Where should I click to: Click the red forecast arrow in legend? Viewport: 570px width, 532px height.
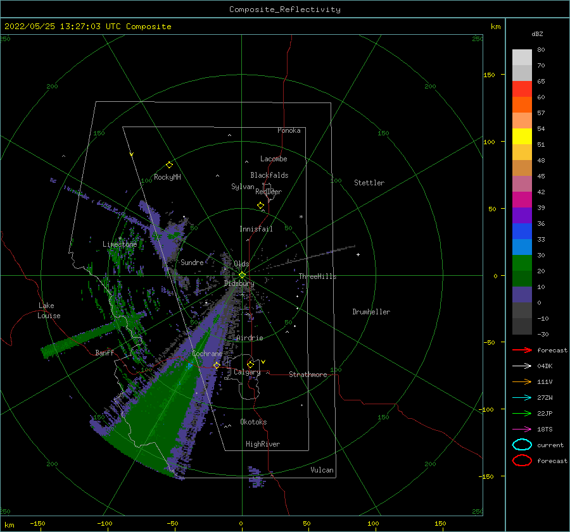pos(522,350)
